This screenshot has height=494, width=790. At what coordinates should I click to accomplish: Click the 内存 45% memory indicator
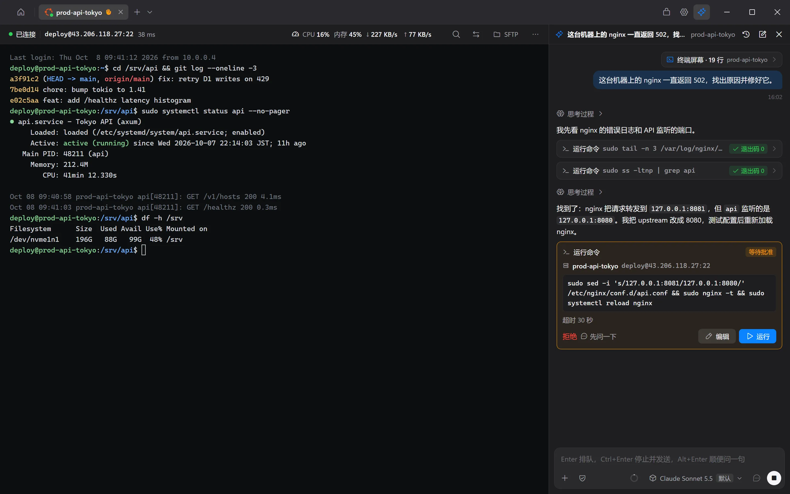tap(348, 34)
